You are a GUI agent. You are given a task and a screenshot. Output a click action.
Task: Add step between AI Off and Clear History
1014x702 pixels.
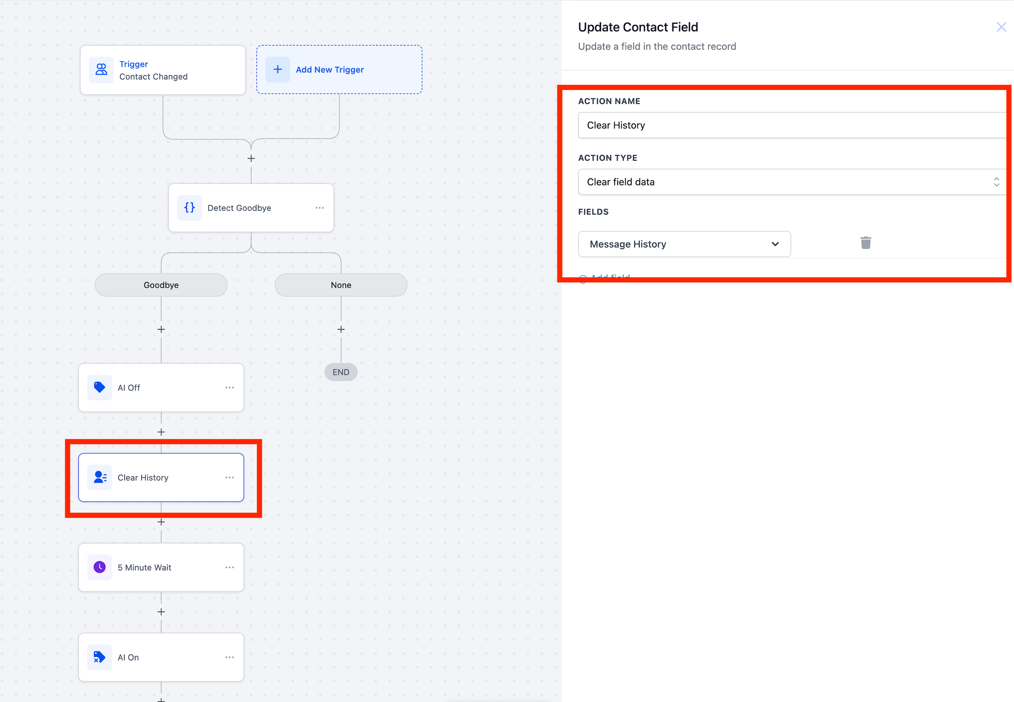click(x=161, y=432)
